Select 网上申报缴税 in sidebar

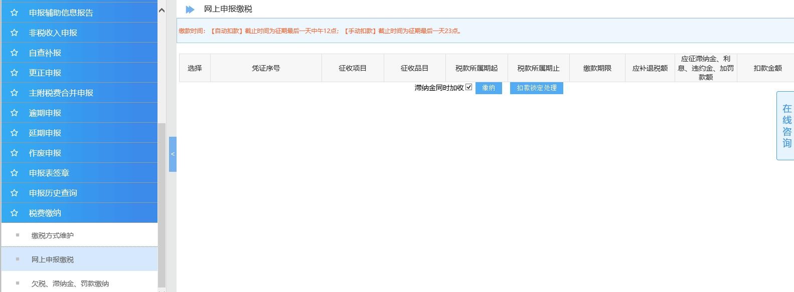tap(53, 259)
